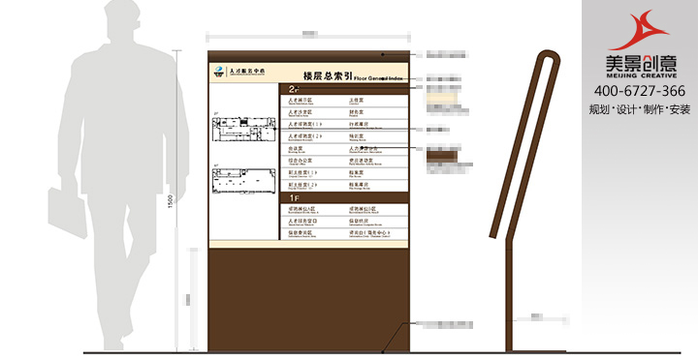Click the 美景创意 company name text
Viewport: 698px width, 358px height.
[x=641, y=64]
